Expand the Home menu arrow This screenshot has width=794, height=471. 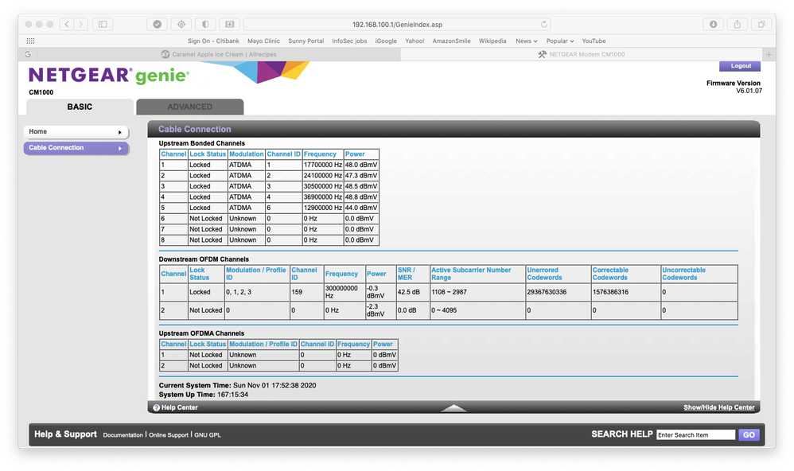[x=120, y=132]
